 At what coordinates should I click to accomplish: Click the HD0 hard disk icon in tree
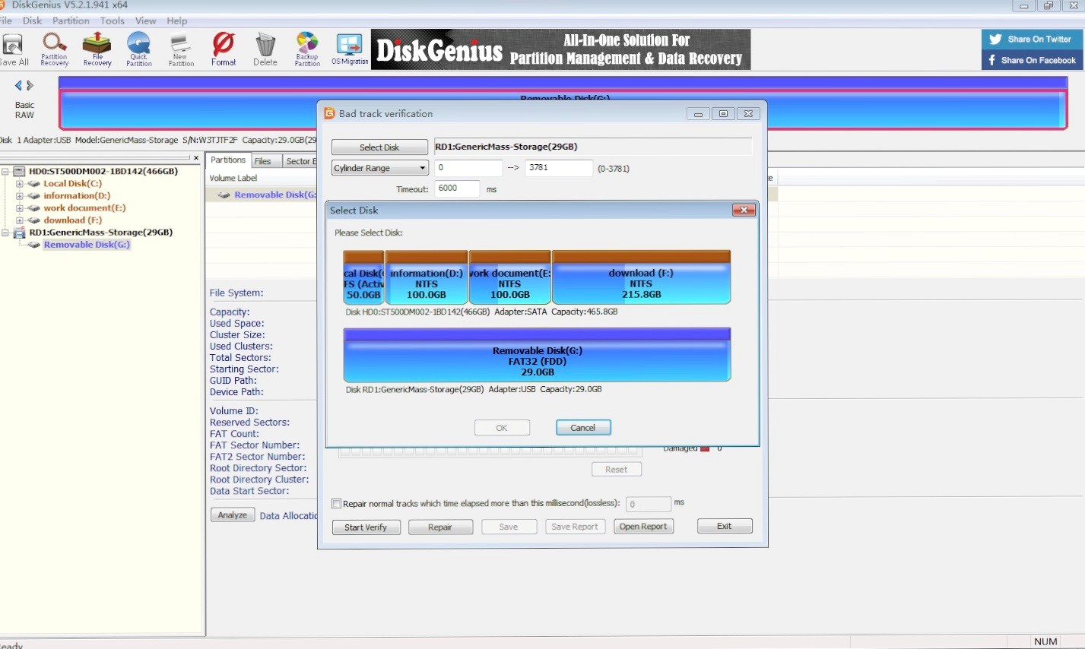tap(21, 172)
